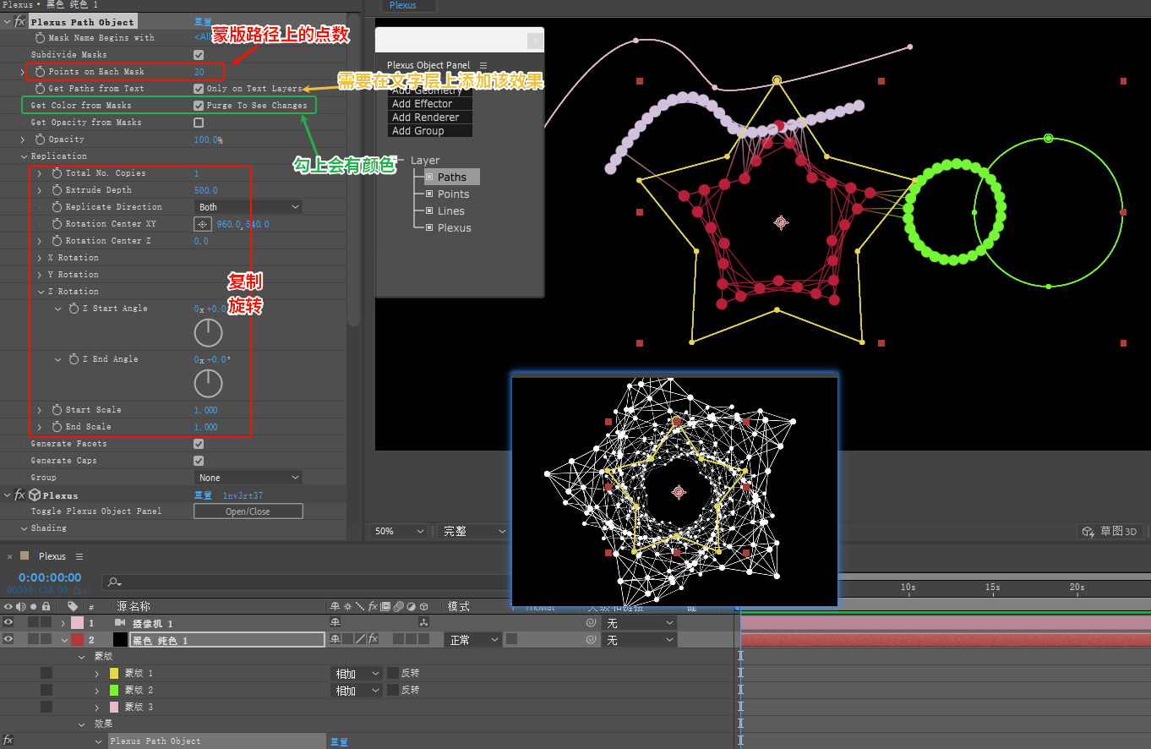Choose Add Effector in Plexus Object Panel

(x=423, y=104)
